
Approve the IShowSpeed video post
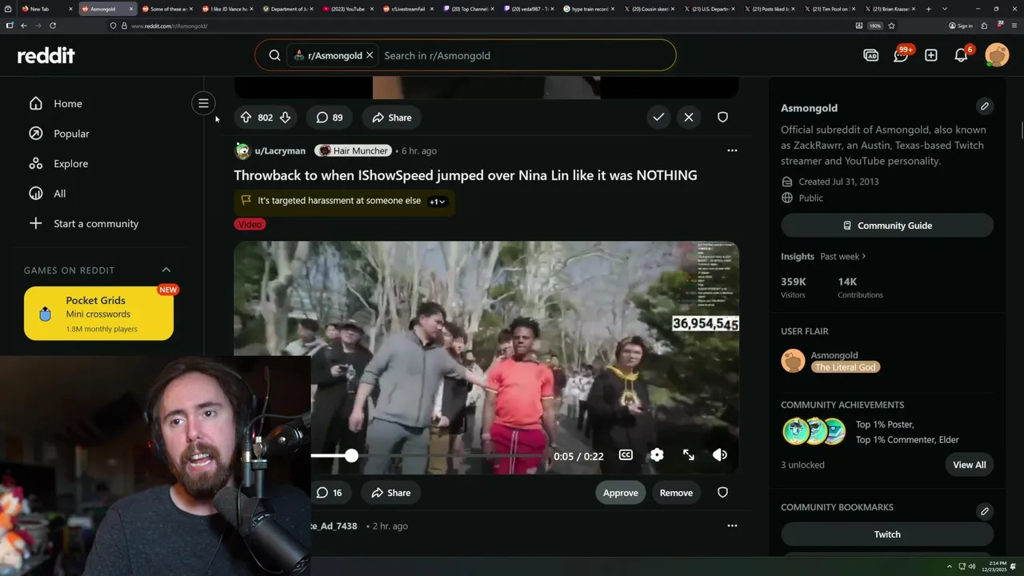point(621,493)
